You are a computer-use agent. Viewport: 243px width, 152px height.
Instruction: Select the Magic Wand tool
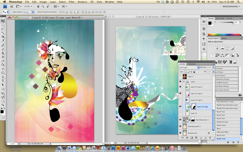[x=3, y=33]
